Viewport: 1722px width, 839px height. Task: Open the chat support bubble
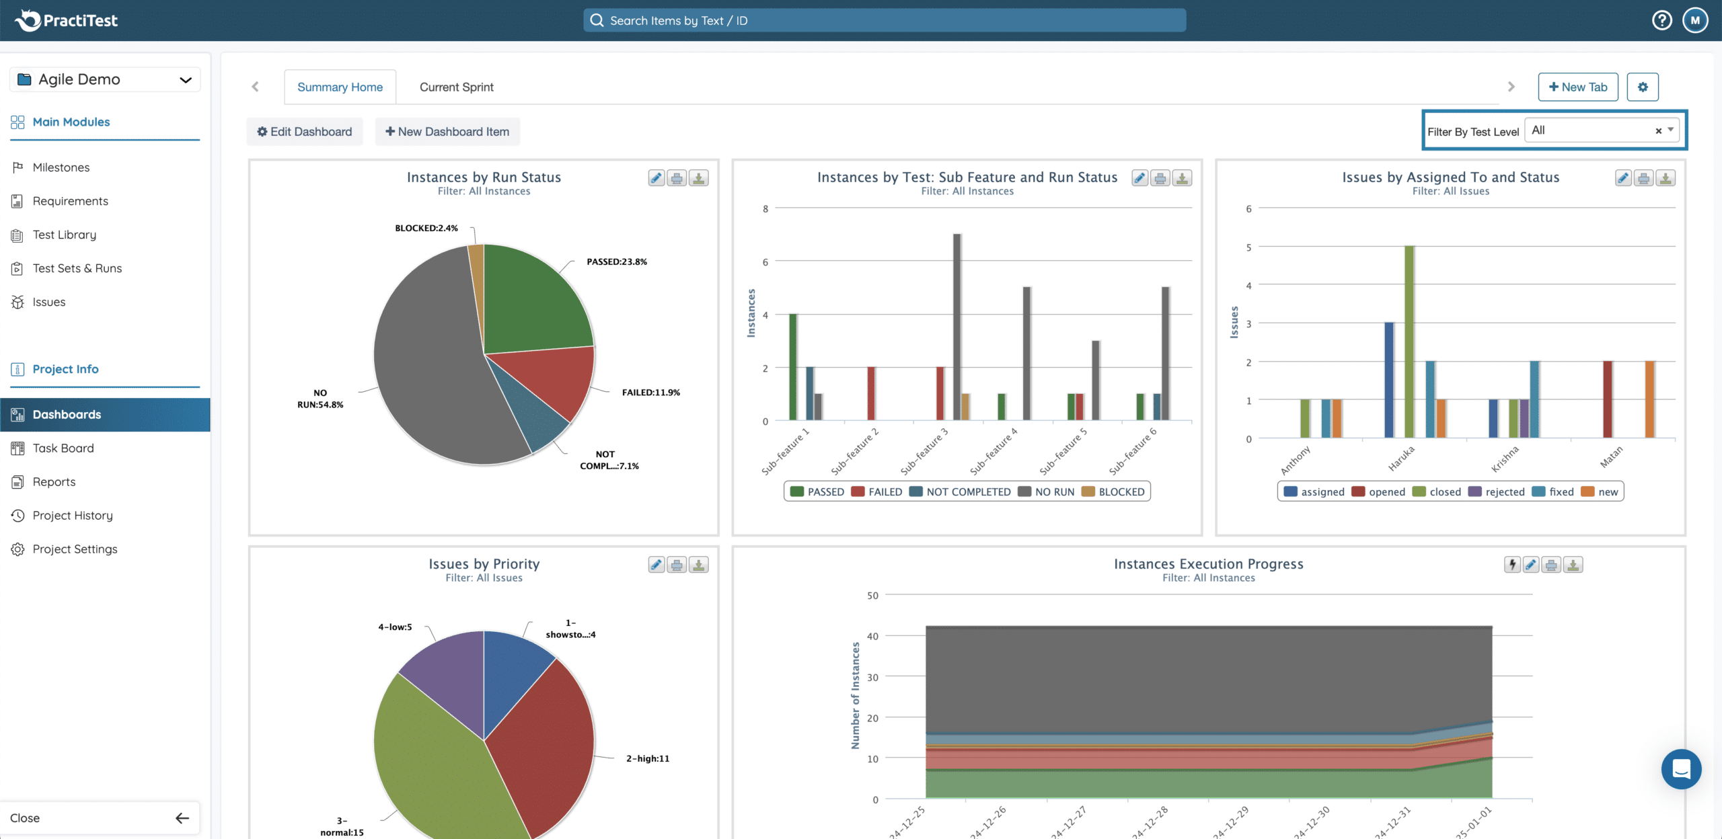(x=1681, y=768)
